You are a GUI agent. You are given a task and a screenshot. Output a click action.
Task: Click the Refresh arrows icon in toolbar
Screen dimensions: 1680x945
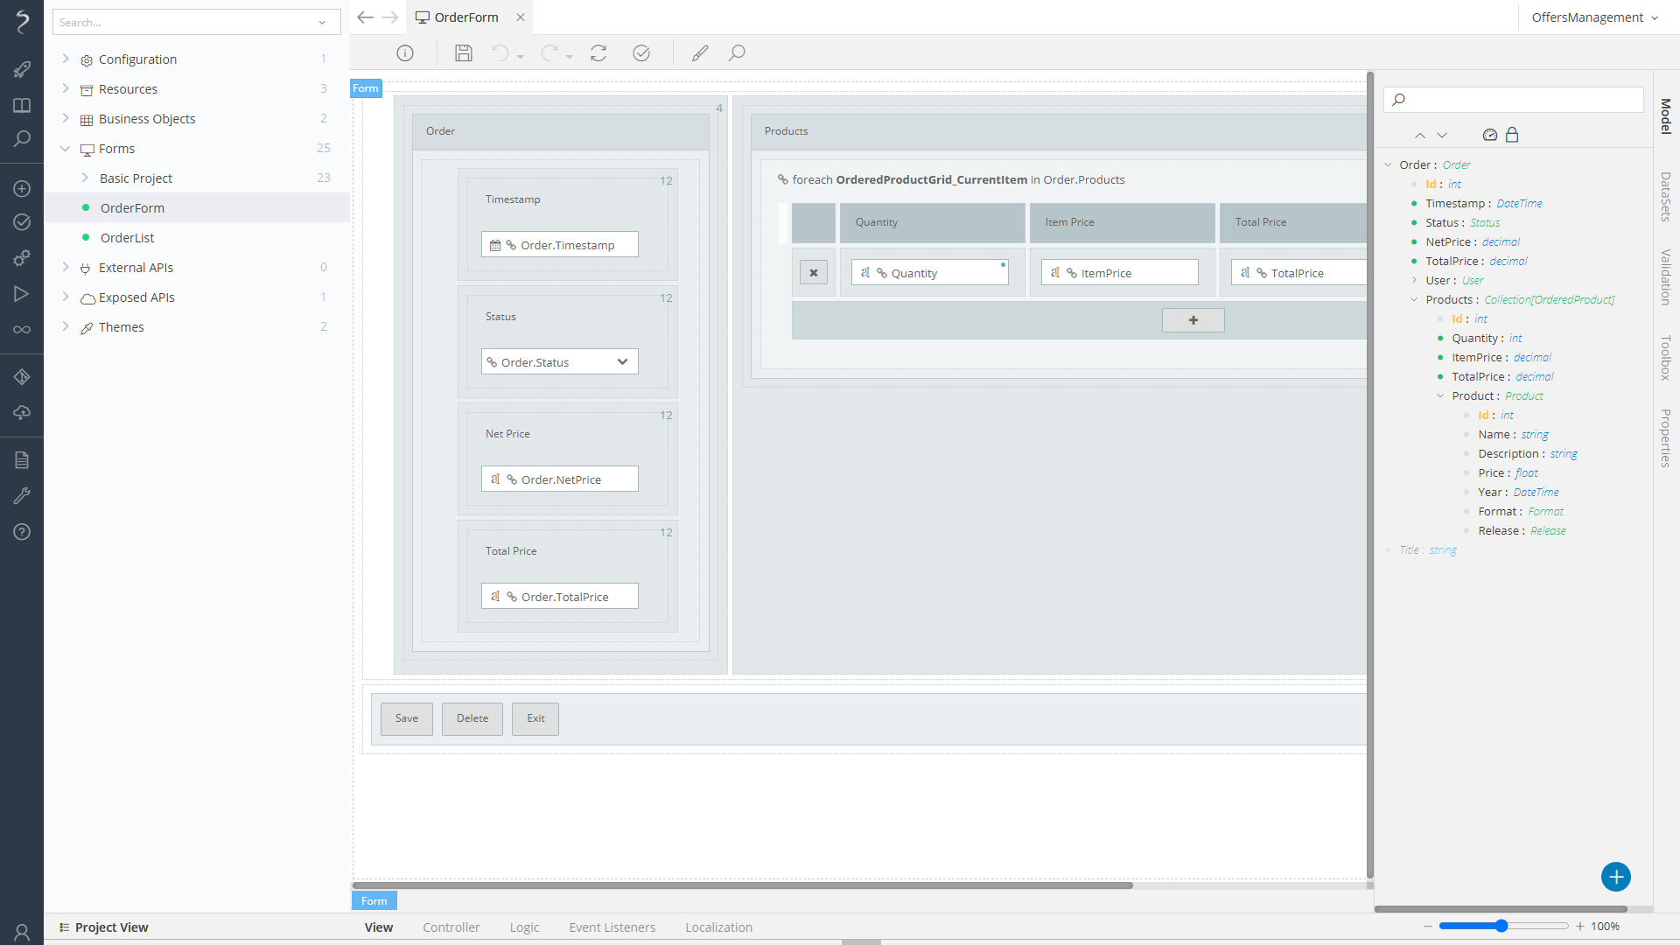coord(598,53)
